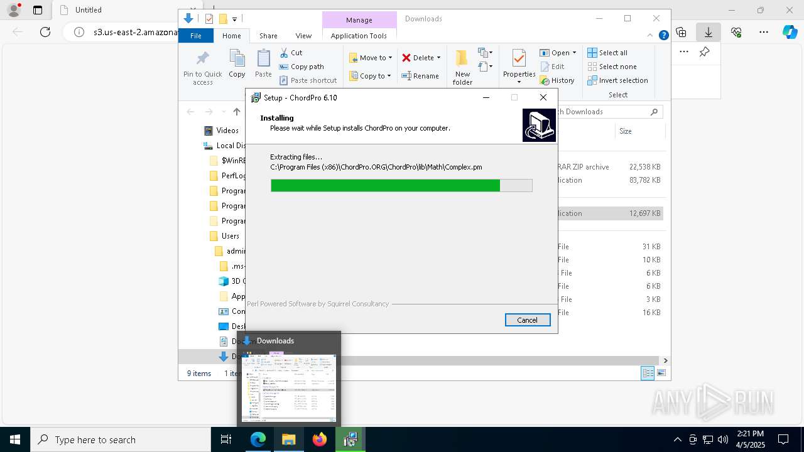This screenshot has height=452, width=804.
Task: Click the 83,782 KB file size
Action: [644, 180]
